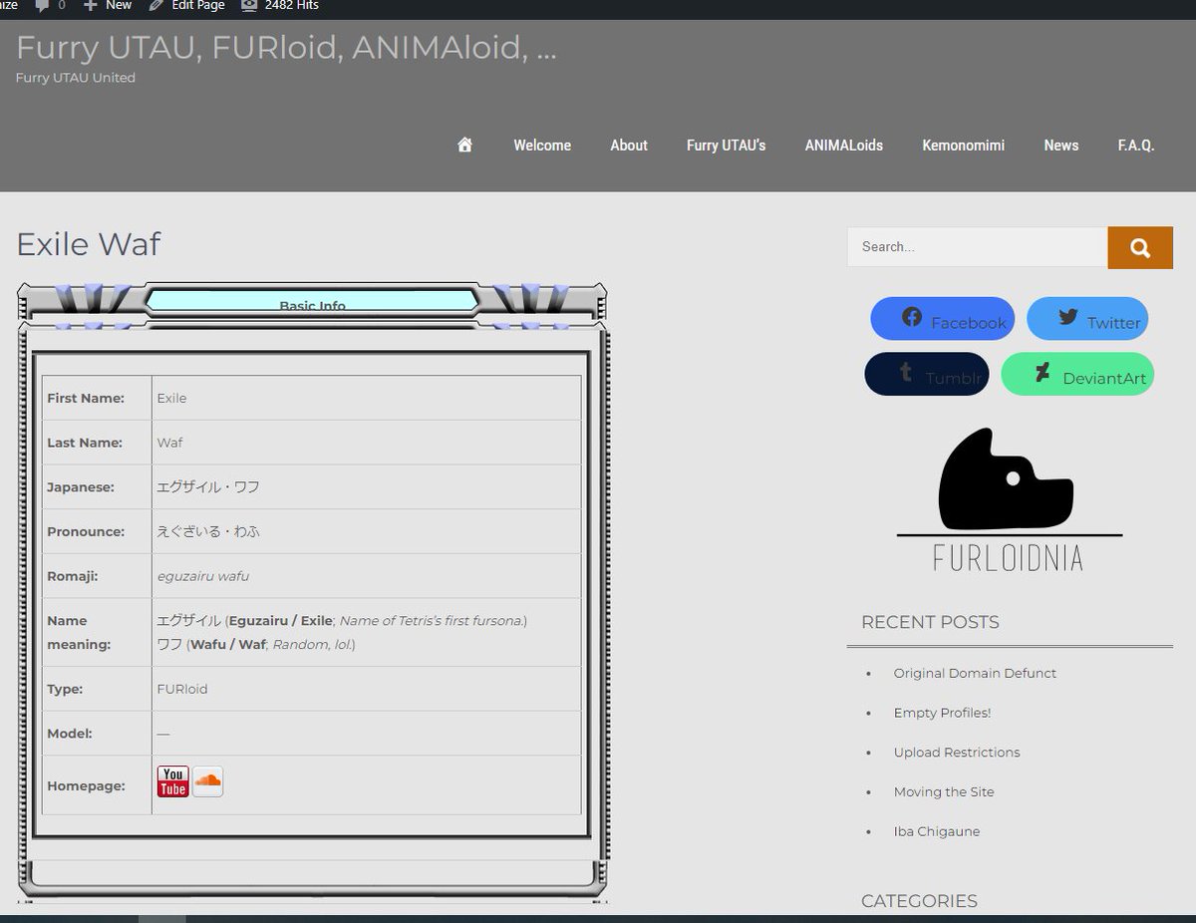Click Edit Page in admin bar
This screenshot has width=1196, height=923.
[x=186, y=5]
